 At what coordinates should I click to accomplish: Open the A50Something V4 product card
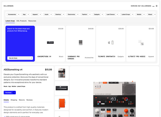(50, 44)
